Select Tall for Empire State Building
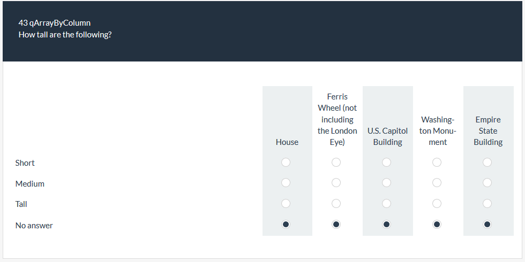Screen dimensions: 525x262 pos(487,203)
